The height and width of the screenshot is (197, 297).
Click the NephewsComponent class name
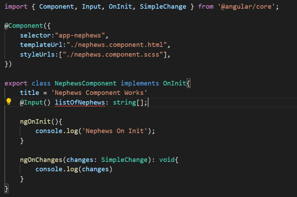pyautogui.click(x=85, y=83)
